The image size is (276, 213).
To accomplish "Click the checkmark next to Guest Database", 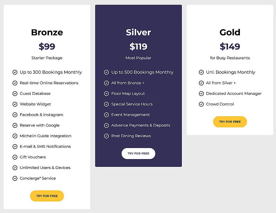I will click(x=15, y=93).
